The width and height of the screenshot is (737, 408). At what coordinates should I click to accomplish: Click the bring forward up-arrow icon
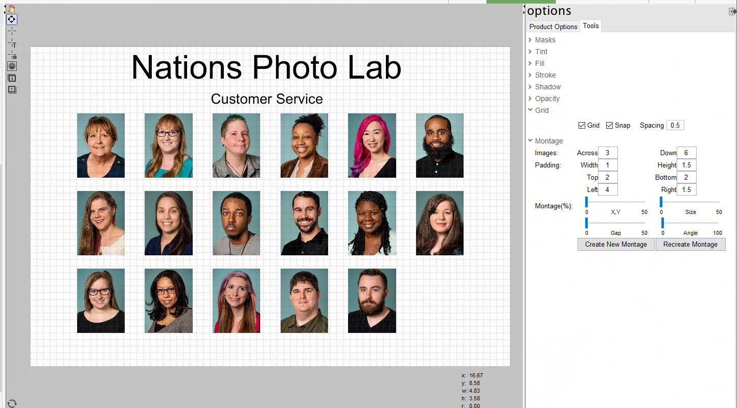pyautogui.click(x=12, y=89)
